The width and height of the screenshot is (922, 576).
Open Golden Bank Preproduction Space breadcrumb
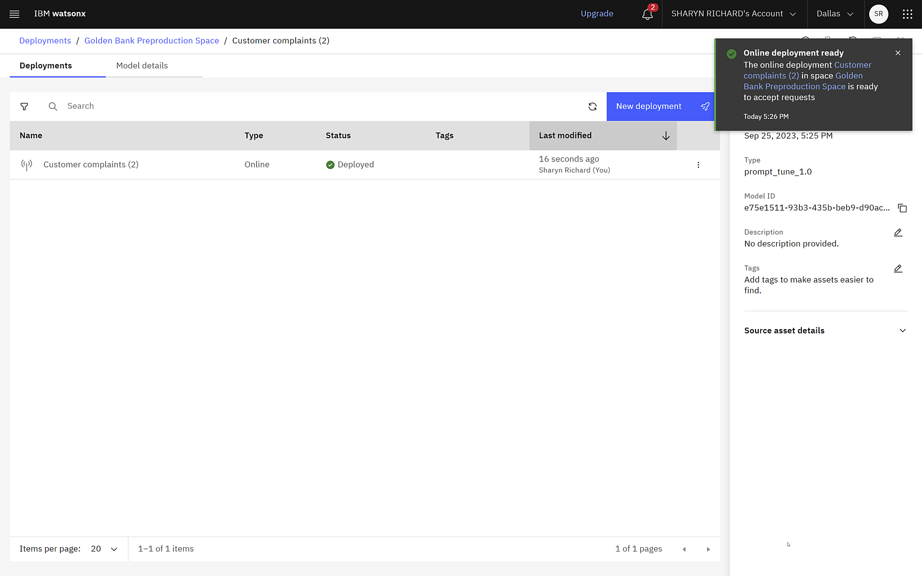(x=152, y=41)
